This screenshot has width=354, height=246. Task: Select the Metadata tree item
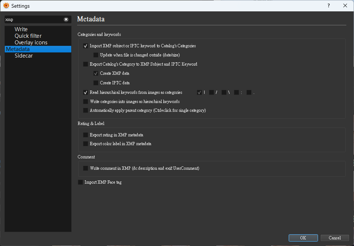(38, 49)
